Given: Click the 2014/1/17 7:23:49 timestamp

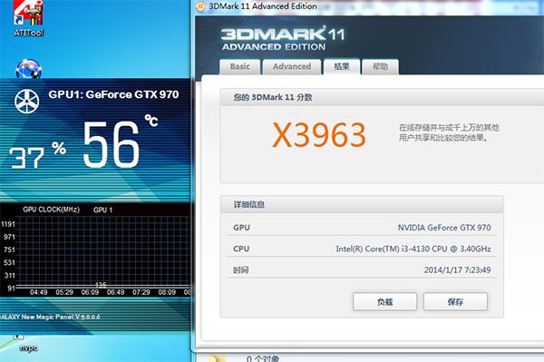Looking at the screenshot, I should [457, 270].
